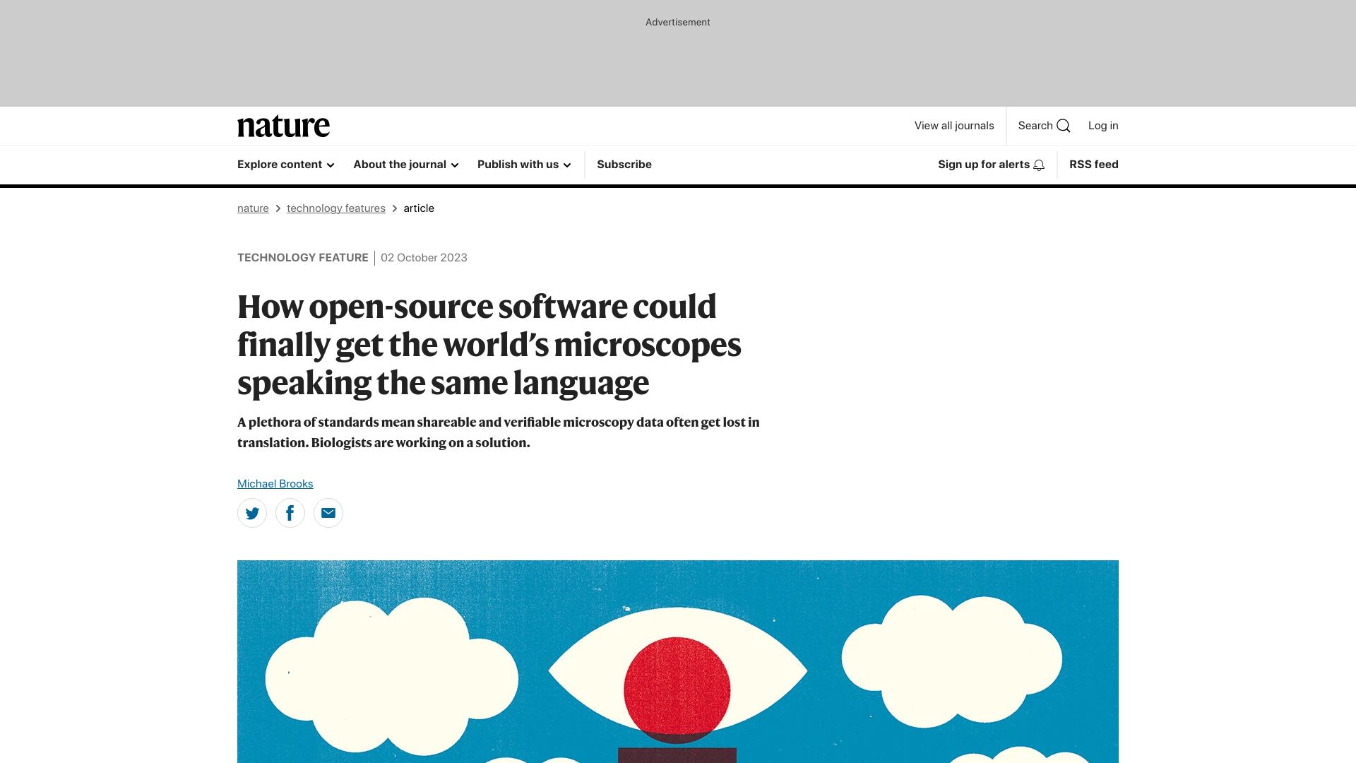Screen dimensions: 1356x763
Task: Expand Publish with us menu
Action: point(524,165)
